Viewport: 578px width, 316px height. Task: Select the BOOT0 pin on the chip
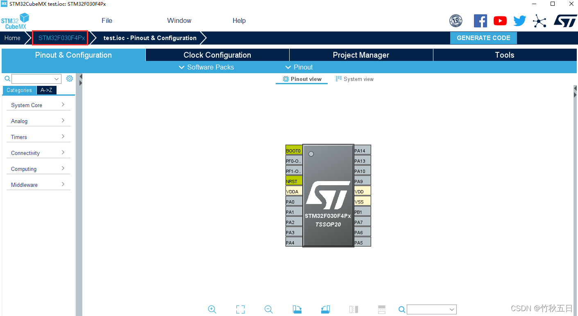pos(294,150)
